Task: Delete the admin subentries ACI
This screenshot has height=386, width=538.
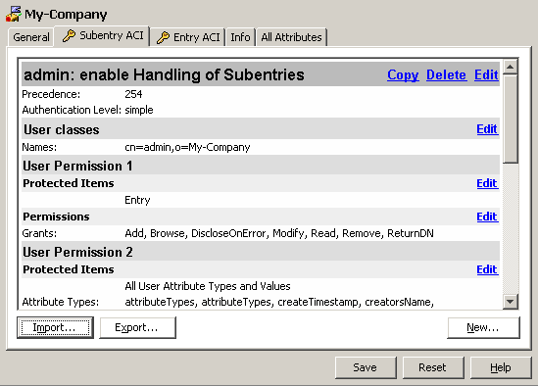Action: click(x=446, y=74)
